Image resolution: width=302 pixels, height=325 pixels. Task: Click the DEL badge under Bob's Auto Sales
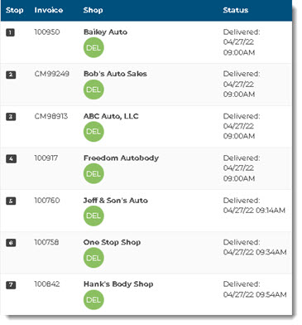[93, 90]
